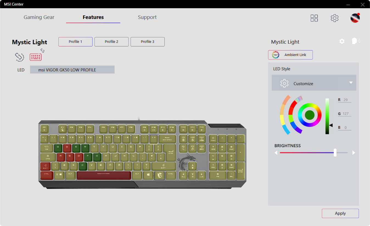The width and height of the screenshot is (370, 226).
Task: Decrease brightness with the left arrow
Action: pos(276,153)
